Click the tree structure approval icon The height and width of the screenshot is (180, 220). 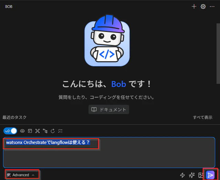pos(45,131)
